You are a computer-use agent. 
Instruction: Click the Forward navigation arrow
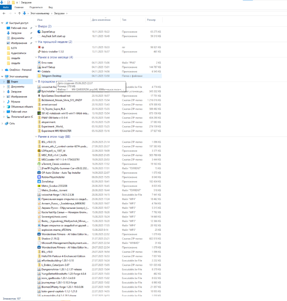coord(10,13)
